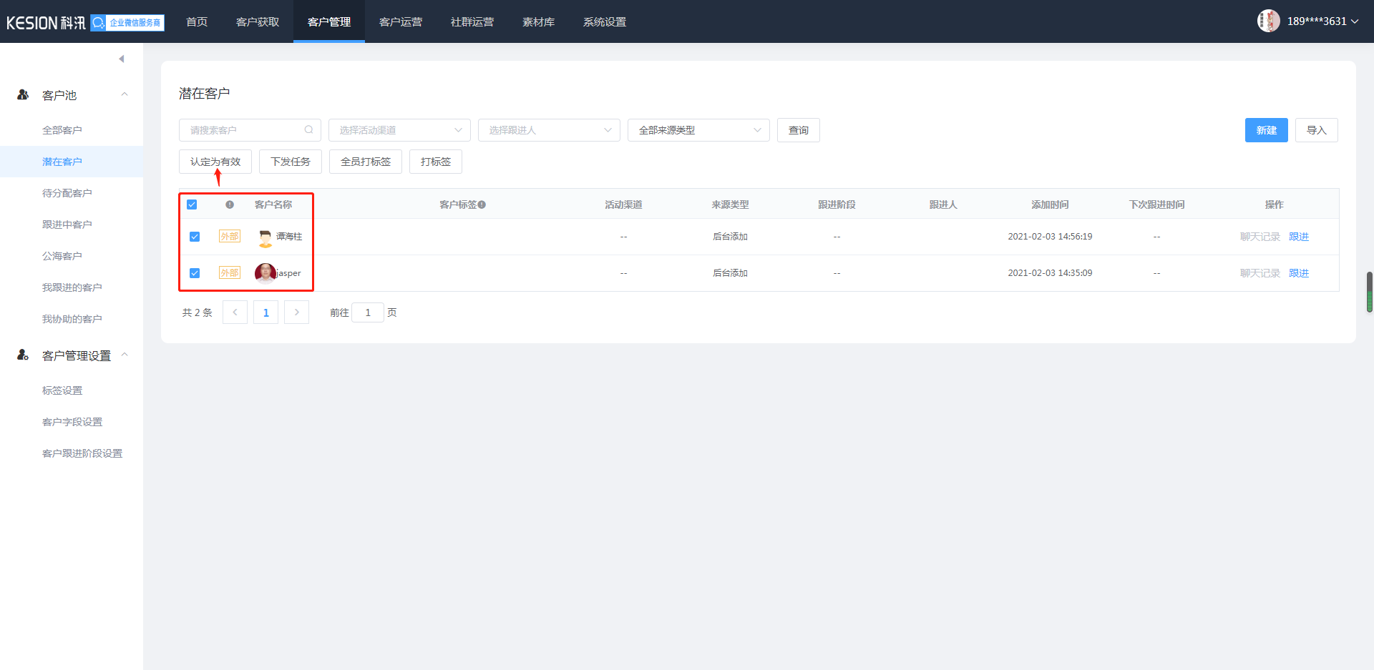Go to next page arrow in pagination
Screen dimensions: 1374x670
click(x=296, y=312)
